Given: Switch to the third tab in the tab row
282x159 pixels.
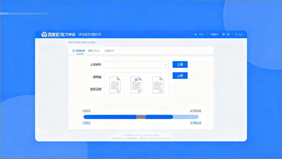Looking at the screenshot, I should coord(109,51).
